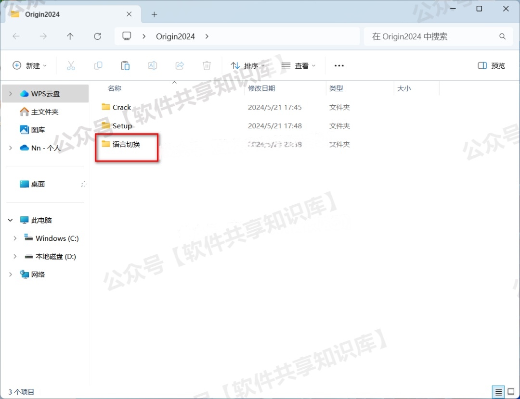Click the Rename icon in toolbar
The image size is (520, 399).
coord(153,65)
